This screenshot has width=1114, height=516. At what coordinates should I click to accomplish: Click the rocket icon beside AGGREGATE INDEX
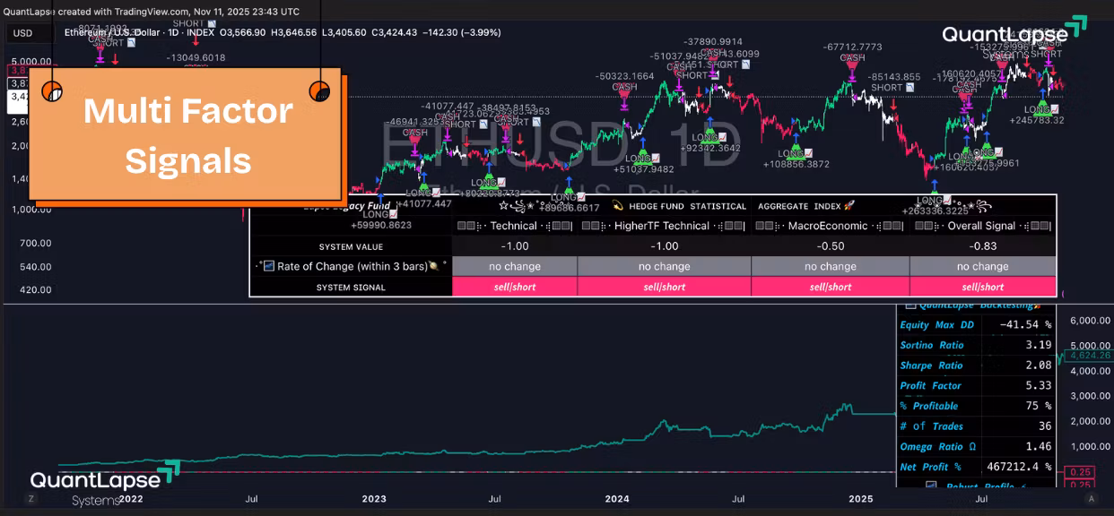(x=849, y=206)
